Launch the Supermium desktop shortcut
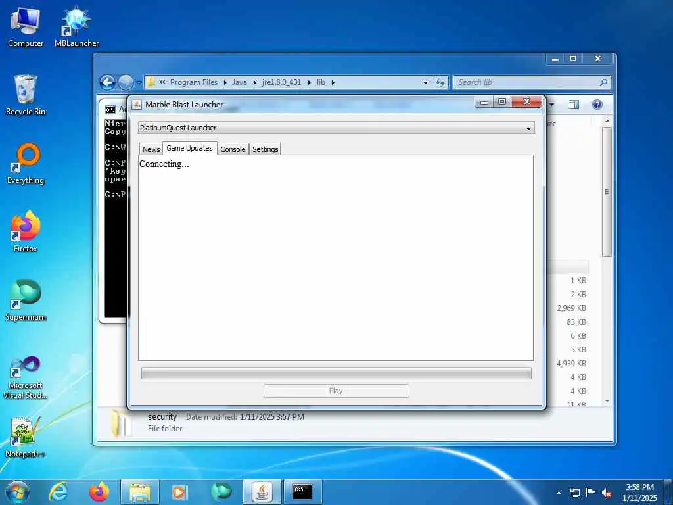 click(26, 300)
